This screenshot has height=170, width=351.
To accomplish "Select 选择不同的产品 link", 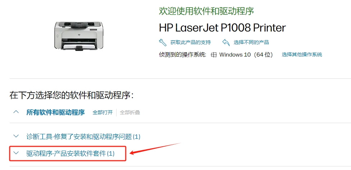I will pyautogui.click(x=251, y=42).
